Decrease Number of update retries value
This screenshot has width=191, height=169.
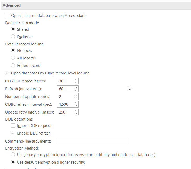tap(76, 98)
